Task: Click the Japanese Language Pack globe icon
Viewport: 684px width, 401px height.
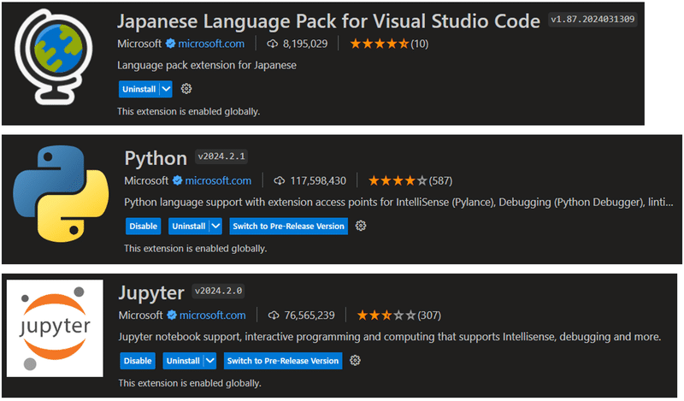Action: point(53,56)
